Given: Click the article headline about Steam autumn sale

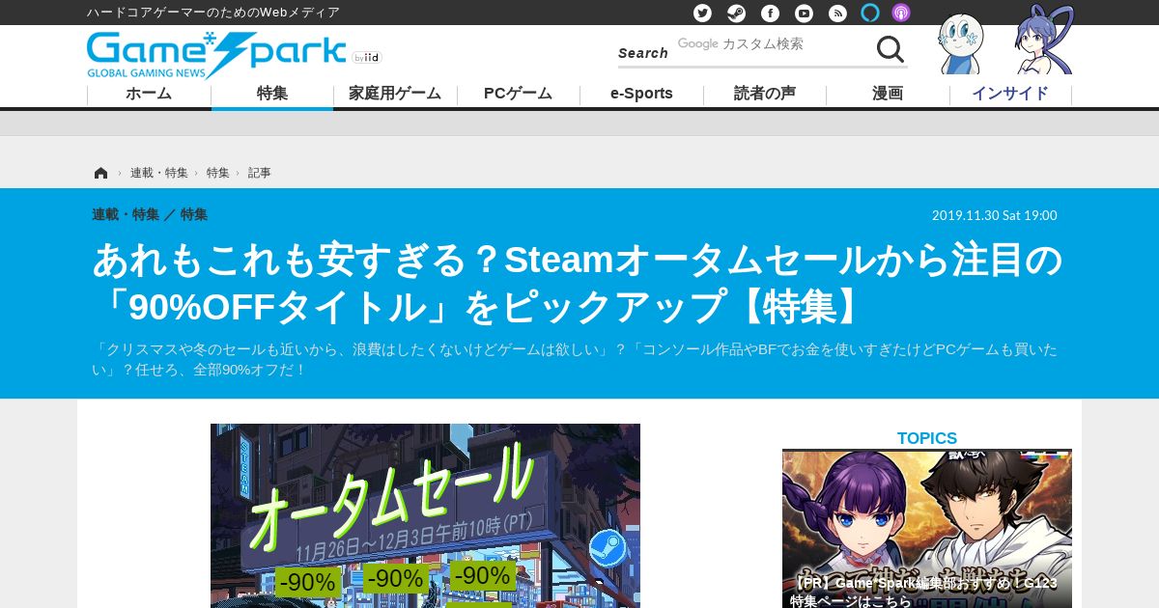Looking at the screenshot, I should (578, 284).
